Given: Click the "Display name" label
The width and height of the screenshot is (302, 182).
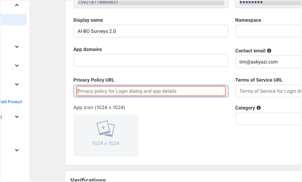Looking at the screenshot, I should pos(88,20).
